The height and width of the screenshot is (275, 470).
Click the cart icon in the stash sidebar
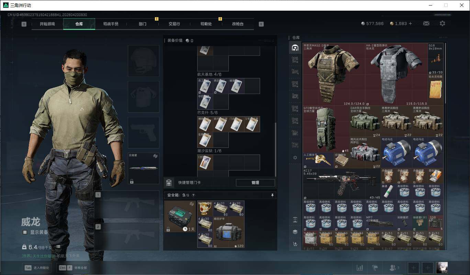pos(295,244)
